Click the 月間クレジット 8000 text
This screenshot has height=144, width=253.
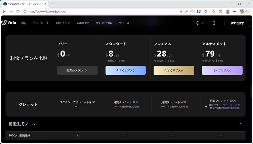(223, 101)
